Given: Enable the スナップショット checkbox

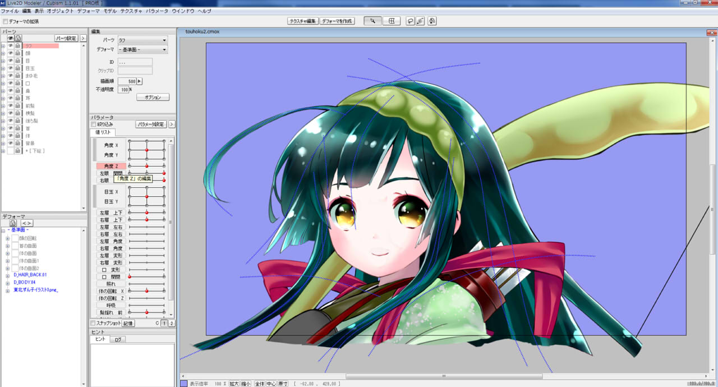Looking at the screenshot, I should tap(93, 323).
